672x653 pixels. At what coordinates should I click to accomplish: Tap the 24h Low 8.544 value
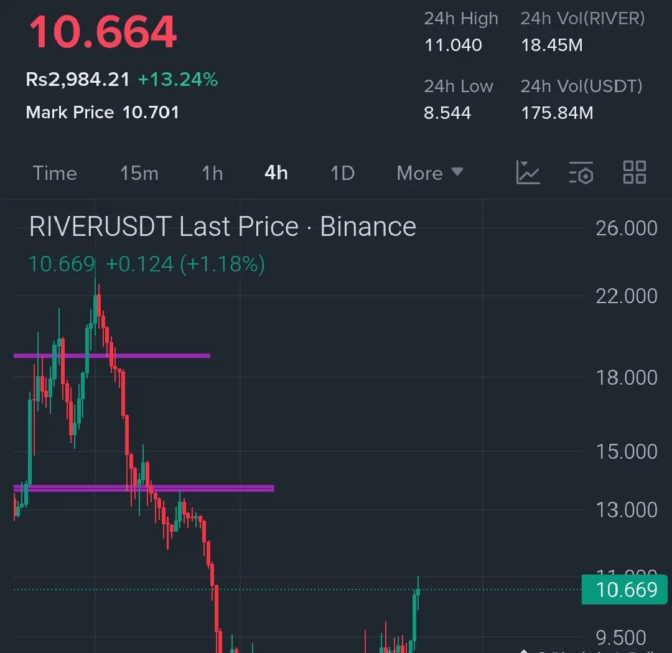click(447, 113)
